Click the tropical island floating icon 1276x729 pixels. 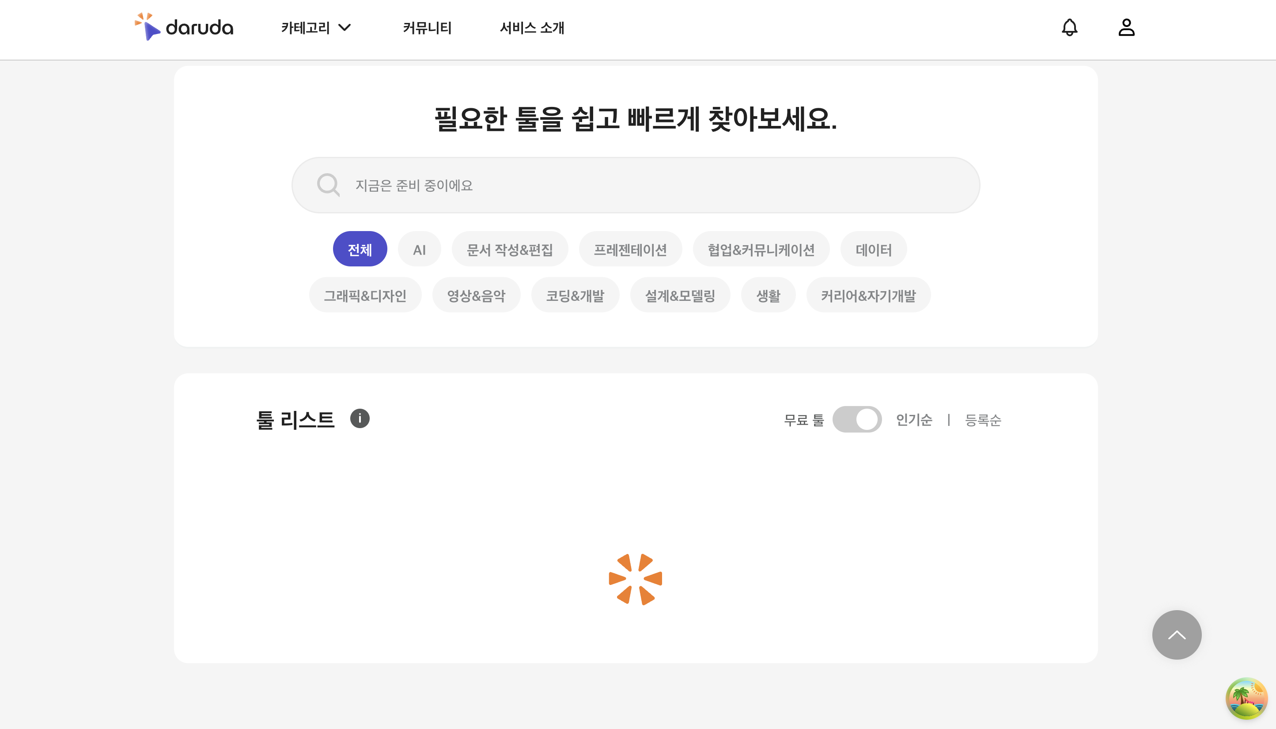tap(1246, 698)
